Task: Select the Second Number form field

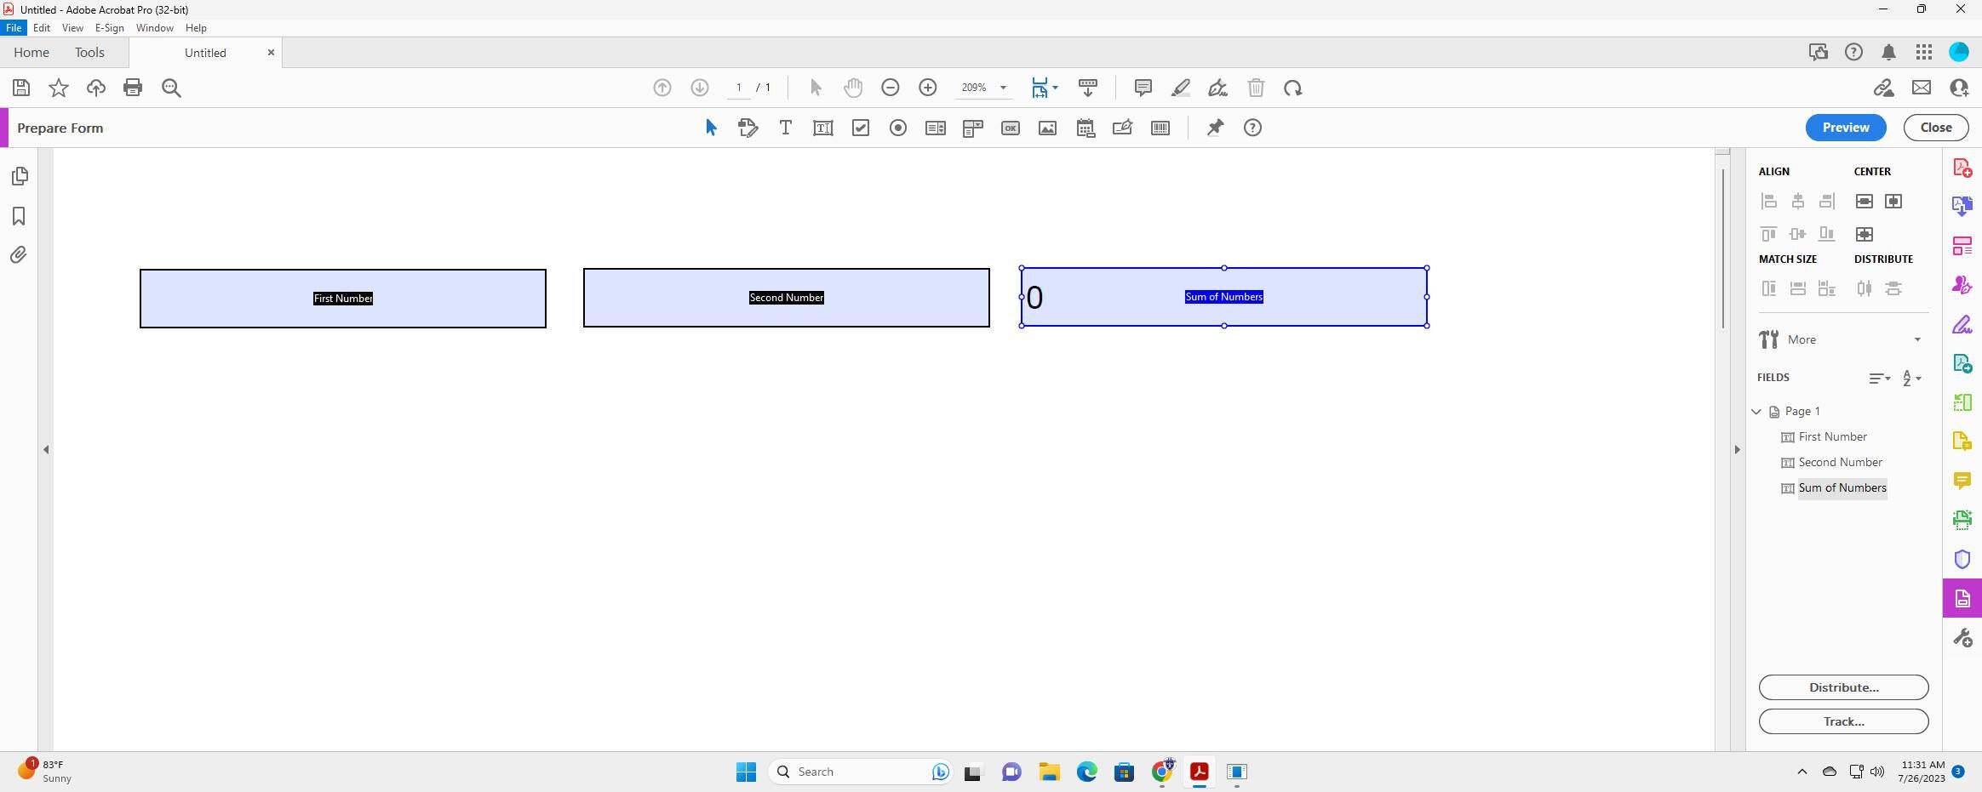Action: coord(787,298)
